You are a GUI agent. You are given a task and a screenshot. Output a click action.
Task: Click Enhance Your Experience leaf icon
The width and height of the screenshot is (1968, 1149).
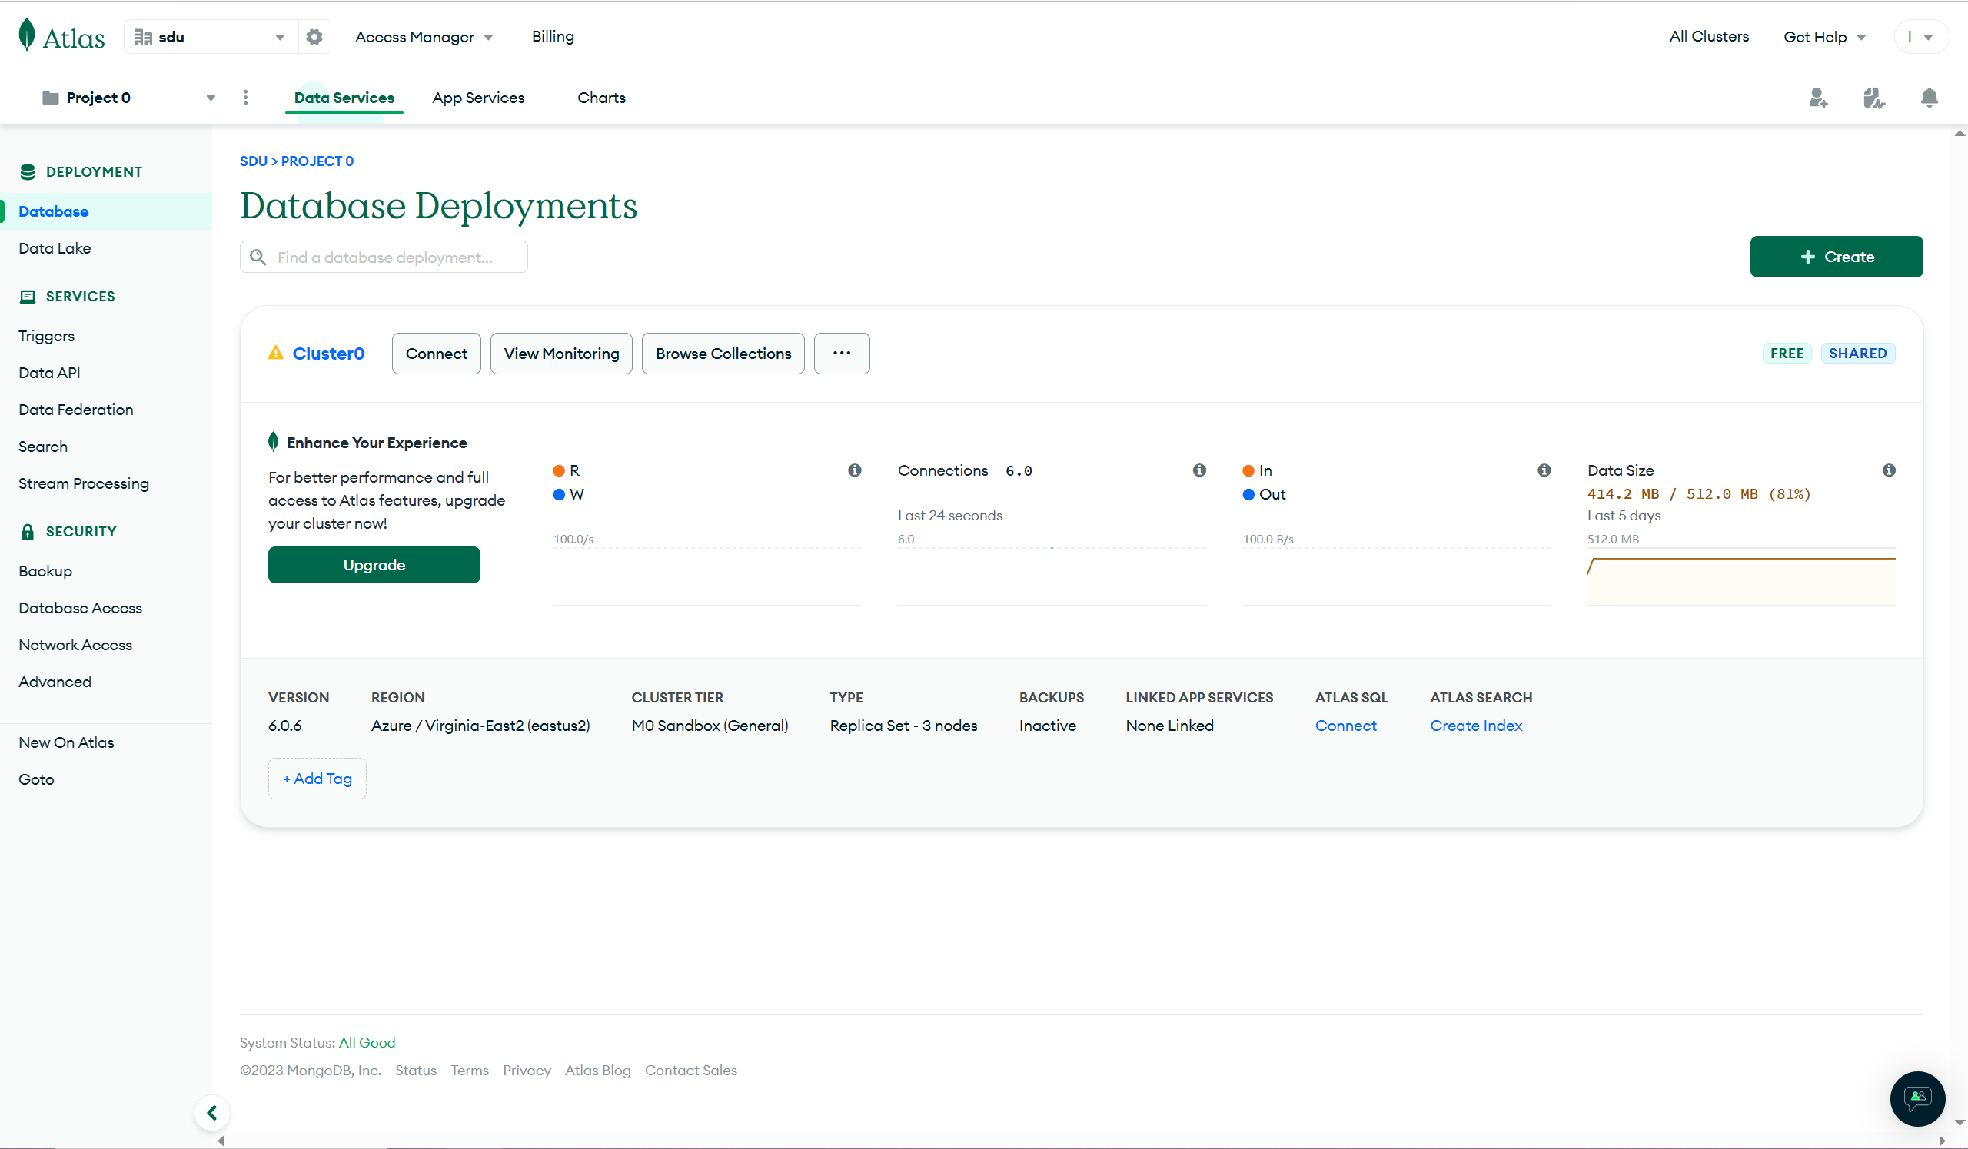click(x=273, y=442)
